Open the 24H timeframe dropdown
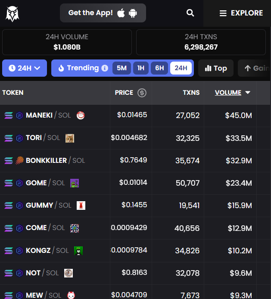271x299 pixels. coord(25,68)
